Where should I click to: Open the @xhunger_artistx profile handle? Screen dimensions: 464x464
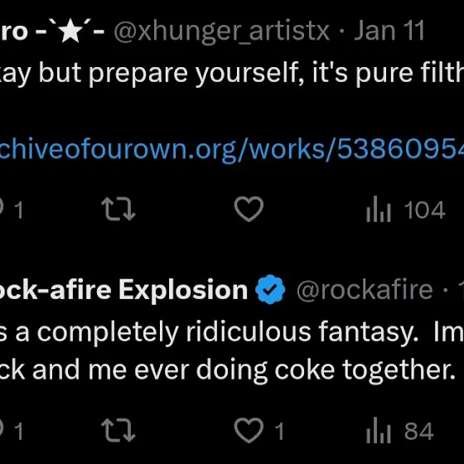point(221,31)
